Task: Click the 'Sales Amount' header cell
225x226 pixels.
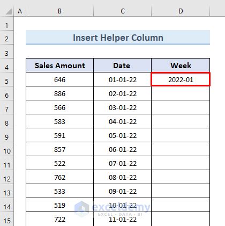Action: pos(59,65)
